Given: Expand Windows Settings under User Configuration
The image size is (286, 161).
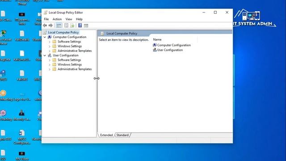Looking at the screenshot, I should (50, 64).
